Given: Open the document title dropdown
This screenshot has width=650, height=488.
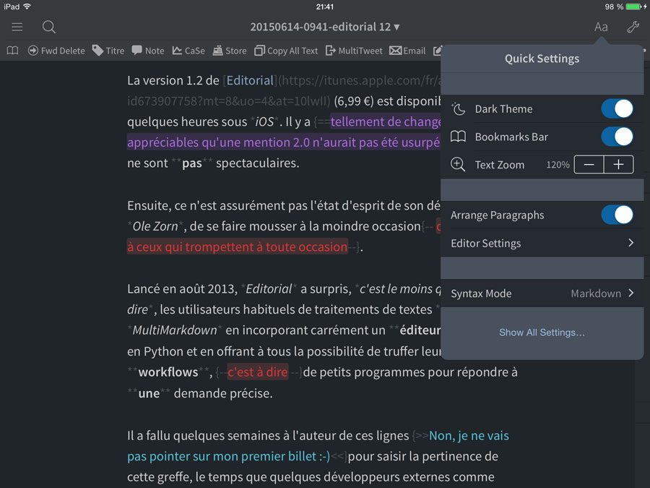Looking at the screenshot, I should coord(325,27).
